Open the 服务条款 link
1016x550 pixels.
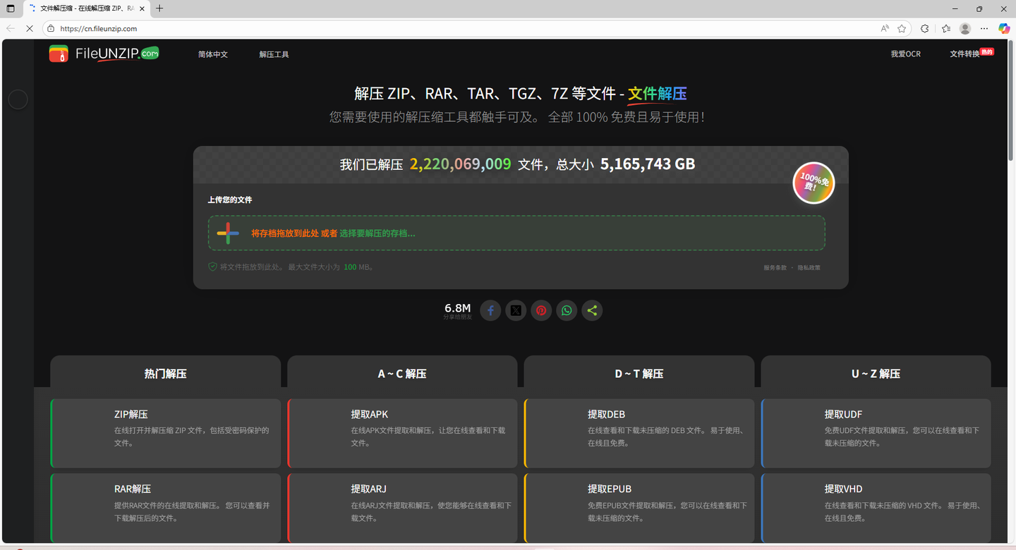[x=775, y=268]
